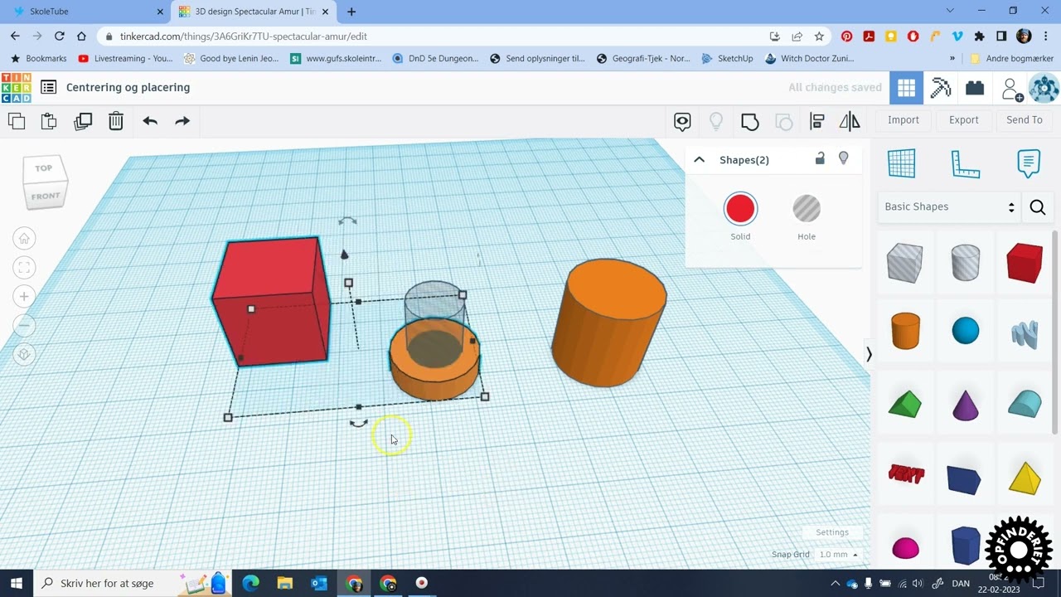
Task: Toggle orthographic perspective view icon
Action: click(24, 354)
